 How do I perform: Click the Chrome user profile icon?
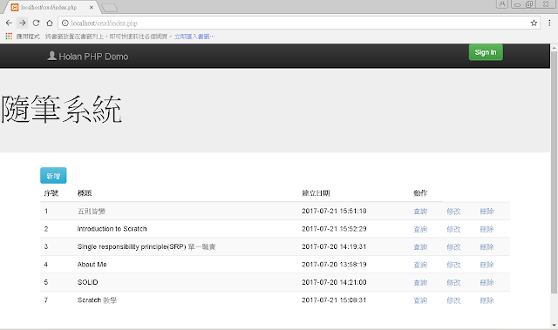(x=502, y=4)
